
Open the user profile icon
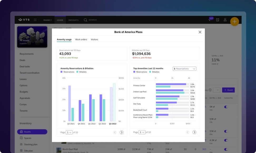(x=225, y=20)
